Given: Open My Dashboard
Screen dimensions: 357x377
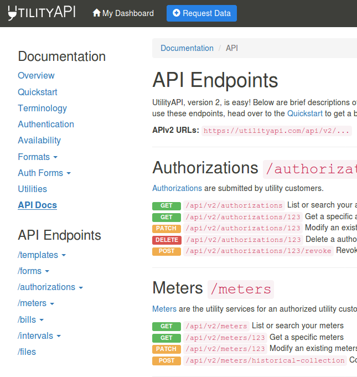Looking at the screenshot, I should tap(123, 13).
